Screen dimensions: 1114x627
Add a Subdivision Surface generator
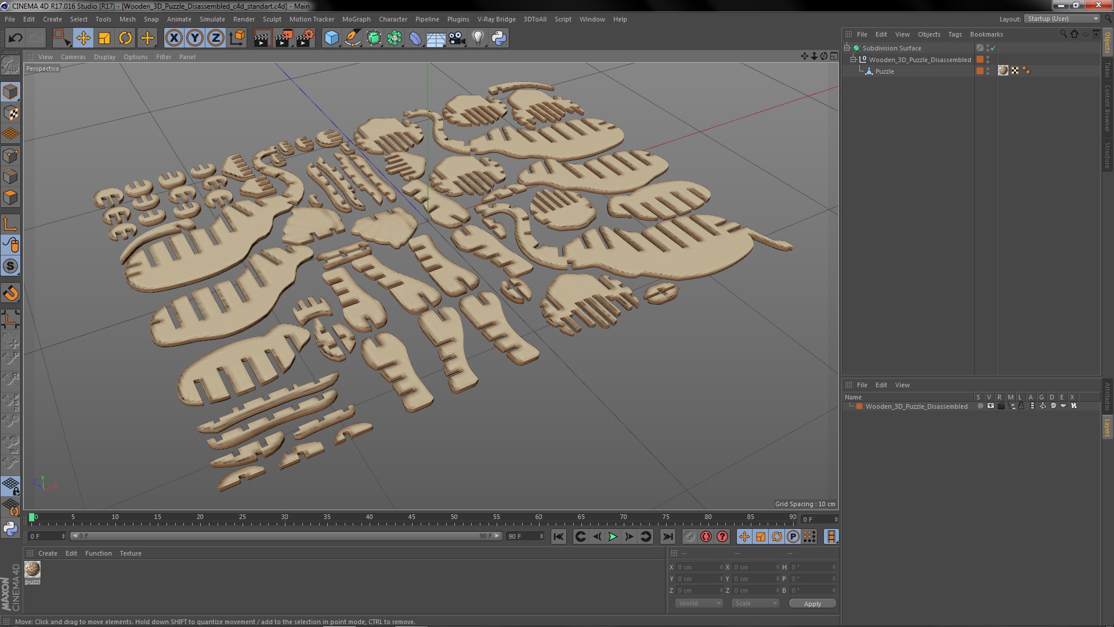374,38
